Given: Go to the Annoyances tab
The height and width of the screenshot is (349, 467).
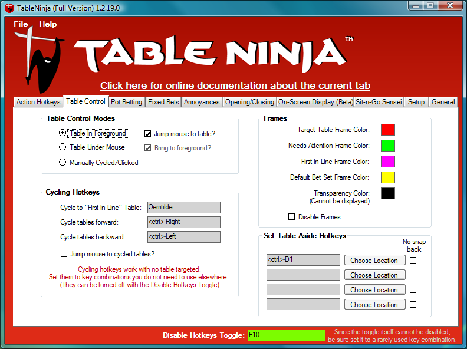Looking at the screenshot, I should pyautogui.click(x=202, y=102).
